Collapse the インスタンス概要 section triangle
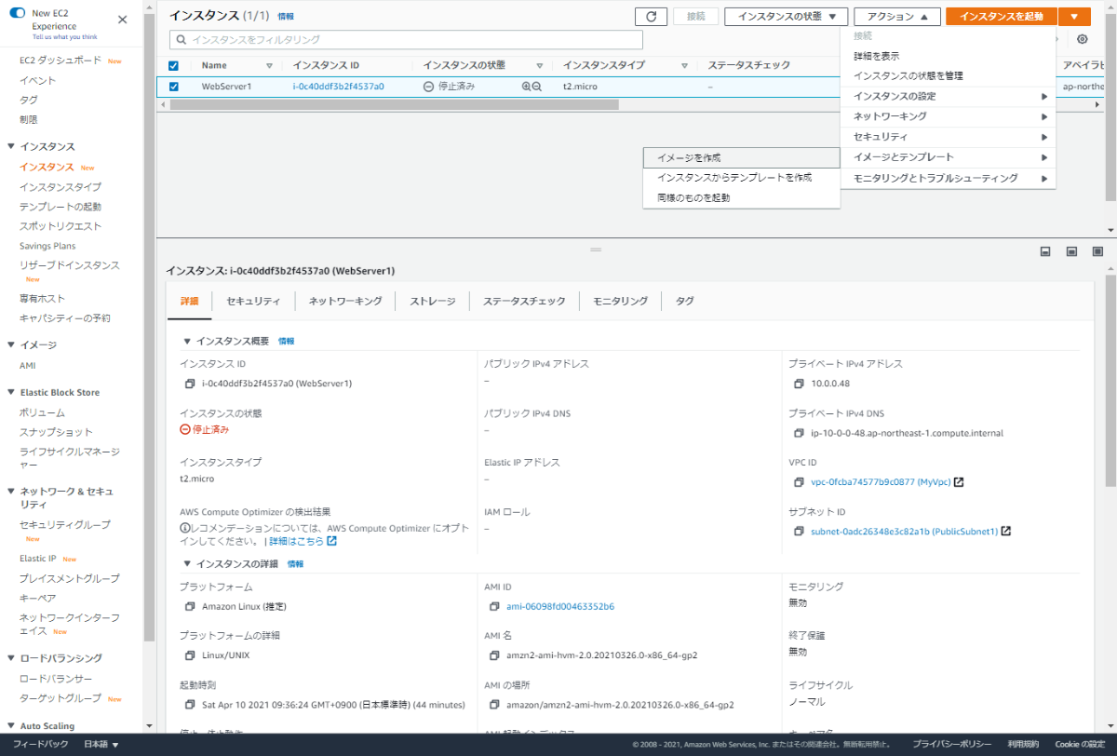 pos(187,342)
